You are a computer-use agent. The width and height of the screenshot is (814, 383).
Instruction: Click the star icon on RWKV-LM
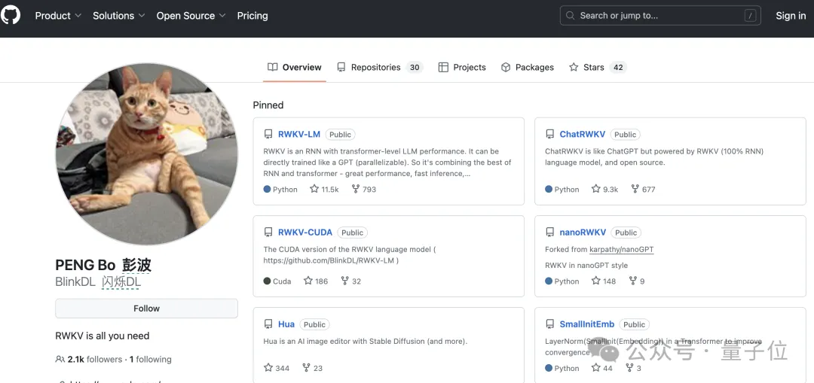(x=314, y=190)
